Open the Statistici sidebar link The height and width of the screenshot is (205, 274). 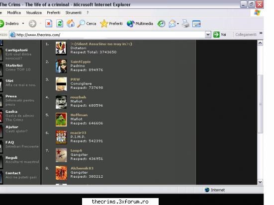(x=14, y=66)
